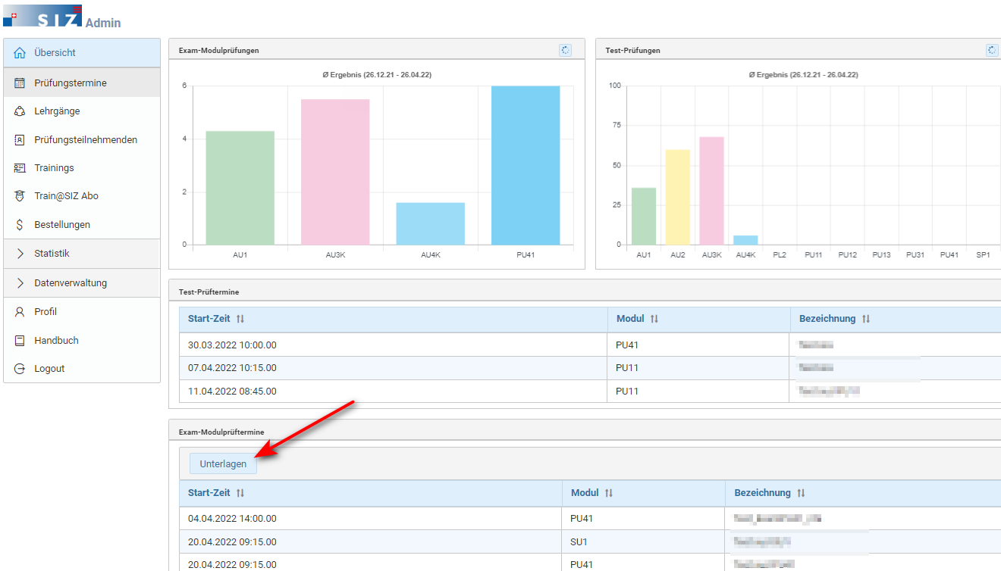Select row 04.04.2022 14:00.00

coord(590,520)
